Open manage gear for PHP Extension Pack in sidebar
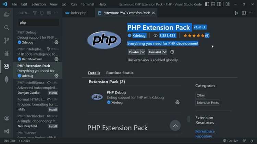257x144 pixels. (x=57, y=76)
